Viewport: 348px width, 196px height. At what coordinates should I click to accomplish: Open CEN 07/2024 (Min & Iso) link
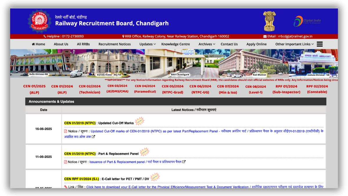pyautogui.click(x=228, y=89)
